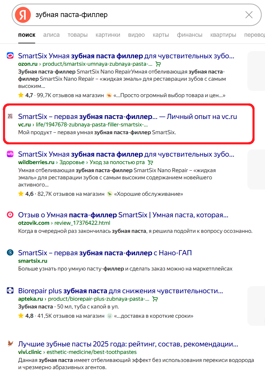Viewport: 265px width, 382px height.
Task: Switch to the алиса tab
Action: point(51,35)
